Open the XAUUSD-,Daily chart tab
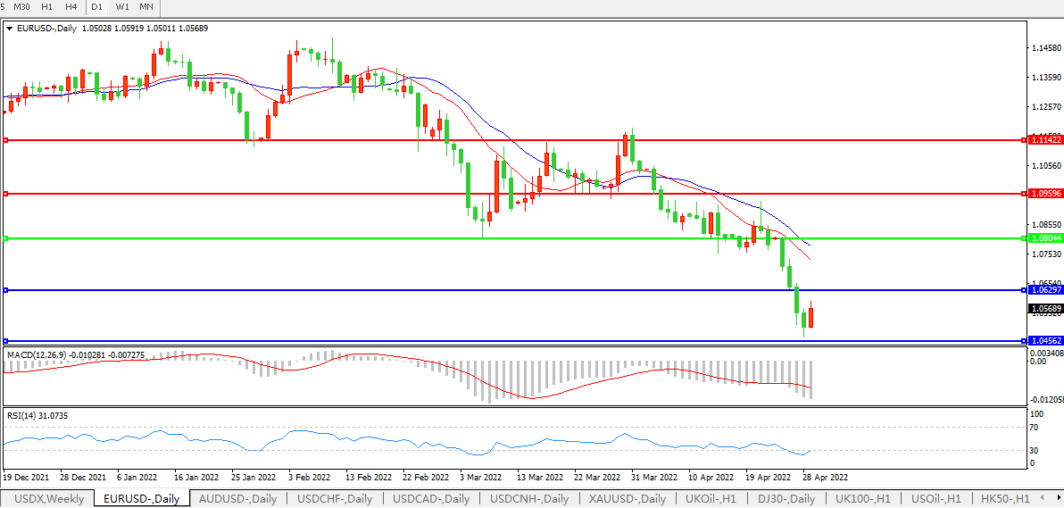Viewport: 1064px width, 508px height. (x=628, y=498)
